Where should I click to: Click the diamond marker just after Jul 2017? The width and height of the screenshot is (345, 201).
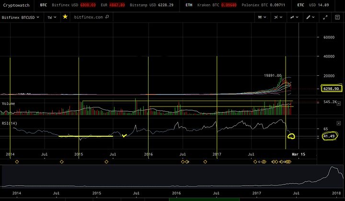coord(255,162)
